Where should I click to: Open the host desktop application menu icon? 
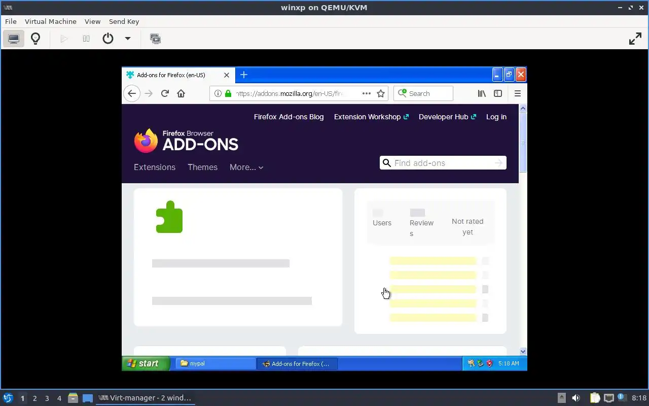click(8, 398)
